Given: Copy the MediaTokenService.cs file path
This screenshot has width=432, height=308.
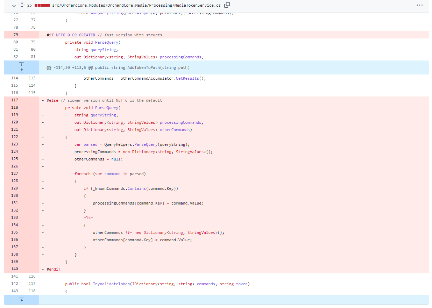Looking at the screenshot, I should point(227,5).
